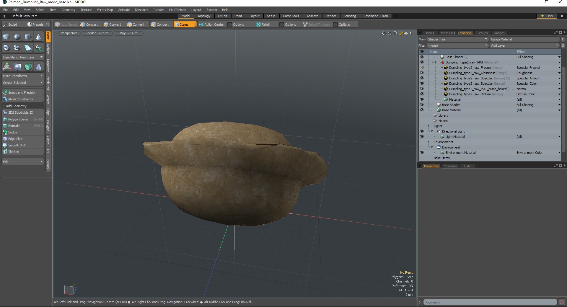Select the Soft deform grid tool
The height and width of the screenshot is (307, 567).
pos(17,67)
